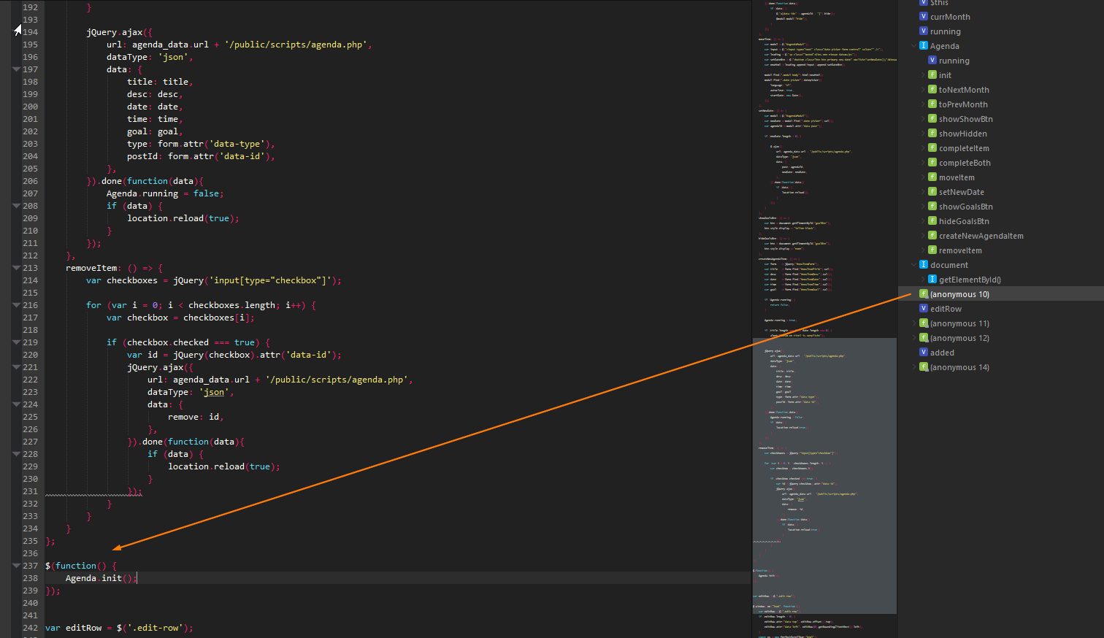Click the minimap viewport to jump there
The width and height of the screenshot is (1104, 638).
(825, 474)
